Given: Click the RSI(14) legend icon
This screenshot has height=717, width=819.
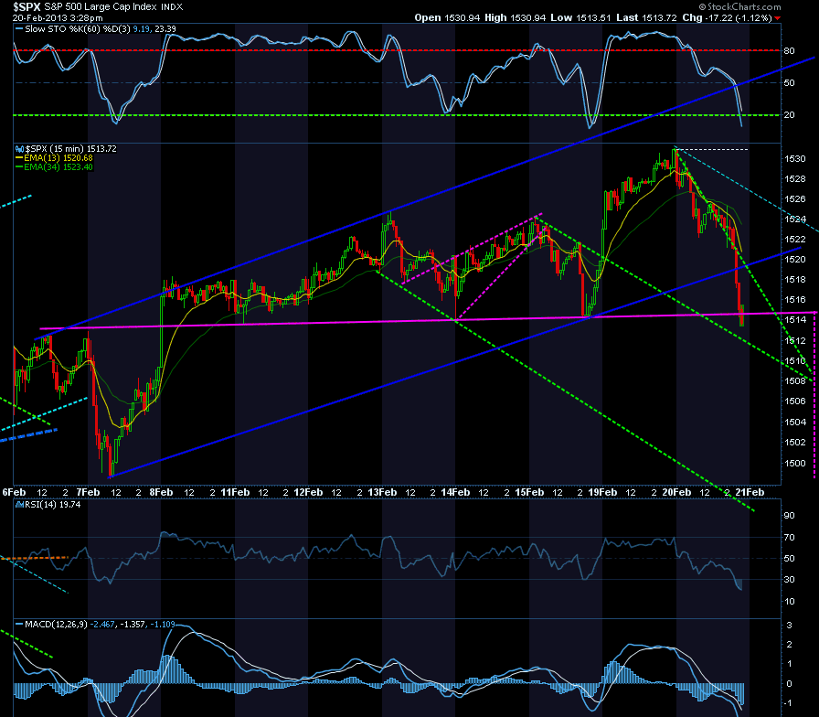Looking at the screenshot, I should pos(20,505).
